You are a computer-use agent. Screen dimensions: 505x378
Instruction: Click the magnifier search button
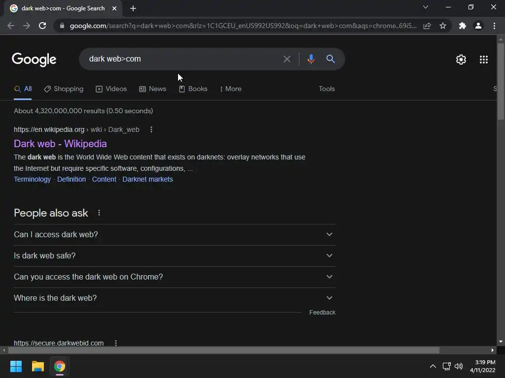330,59
